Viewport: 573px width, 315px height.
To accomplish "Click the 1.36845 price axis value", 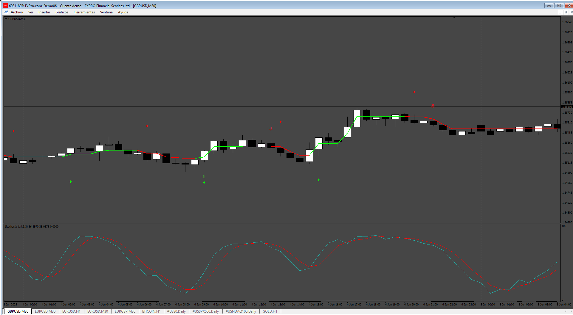I will tap(567, 22).
